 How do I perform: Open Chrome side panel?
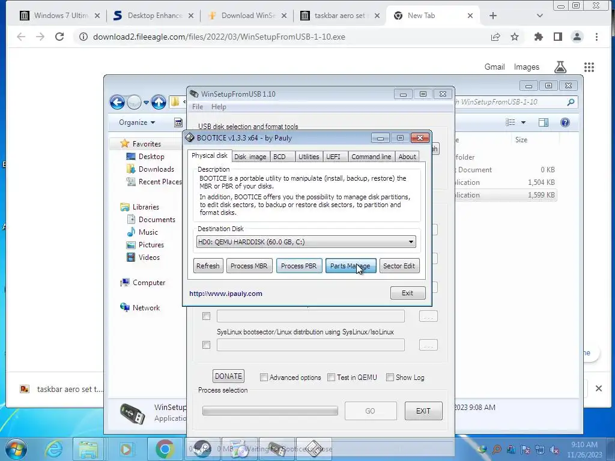point(558,37)
